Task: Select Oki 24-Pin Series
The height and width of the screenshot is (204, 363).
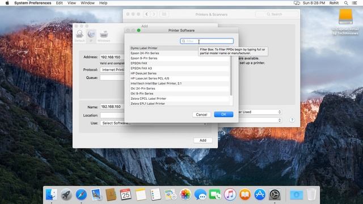Action: click(x=180, y=88)
